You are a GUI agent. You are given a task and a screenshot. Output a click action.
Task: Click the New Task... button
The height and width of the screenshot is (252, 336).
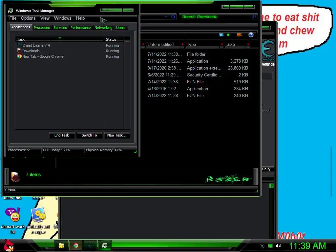(x=117, y=135)
